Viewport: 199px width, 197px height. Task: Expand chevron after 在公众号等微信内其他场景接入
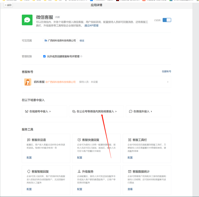tap(116, 111)
